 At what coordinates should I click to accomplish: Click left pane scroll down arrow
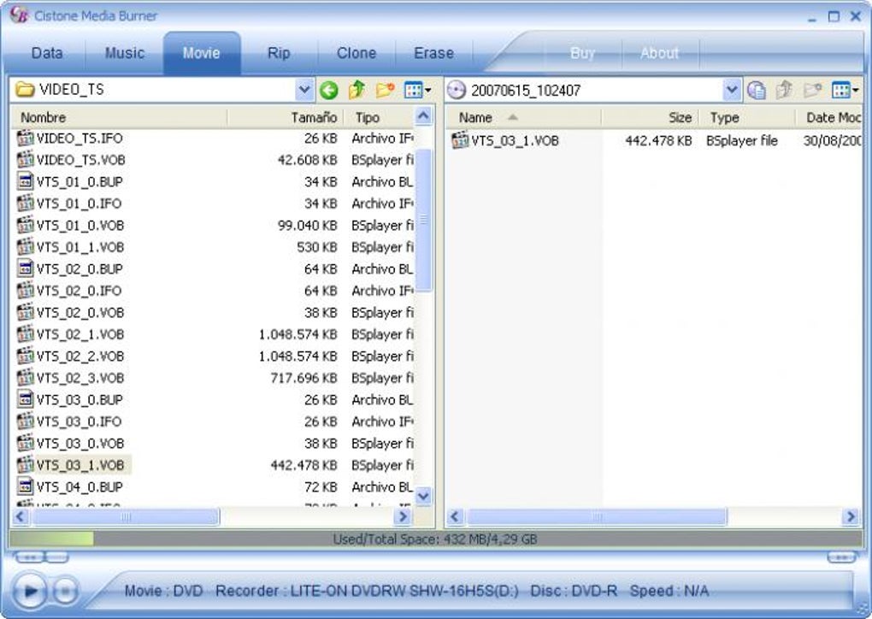423,496
